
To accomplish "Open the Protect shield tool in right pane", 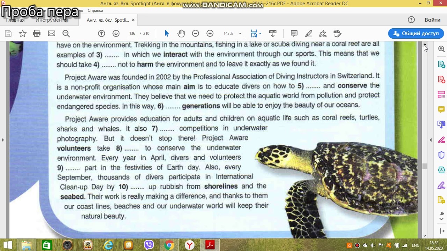I will 441,155.
